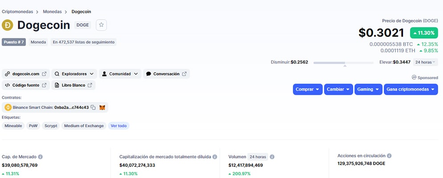
Task: Select the Medium of Exchange tag
Action: coord(84,126)
